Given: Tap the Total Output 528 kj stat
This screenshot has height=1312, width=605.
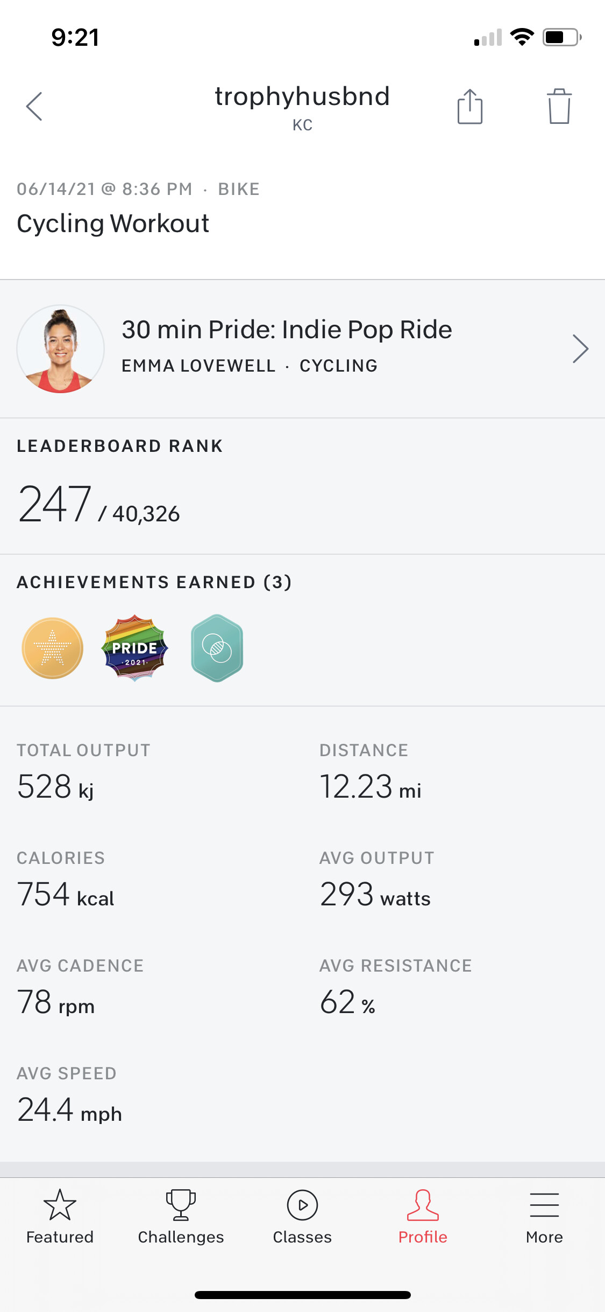Looking at the screenshot, I should [55, 786].
